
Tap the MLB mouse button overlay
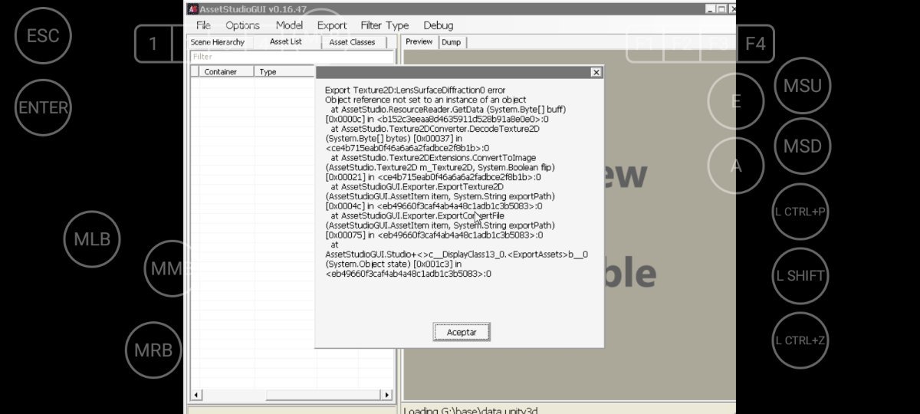pos(92,239)
